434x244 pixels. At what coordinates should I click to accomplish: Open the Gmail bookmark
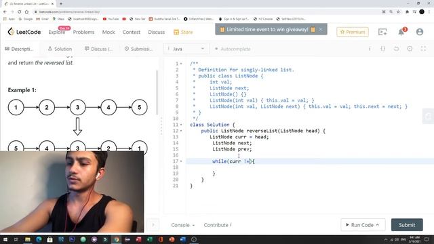[x=42, y=19]
